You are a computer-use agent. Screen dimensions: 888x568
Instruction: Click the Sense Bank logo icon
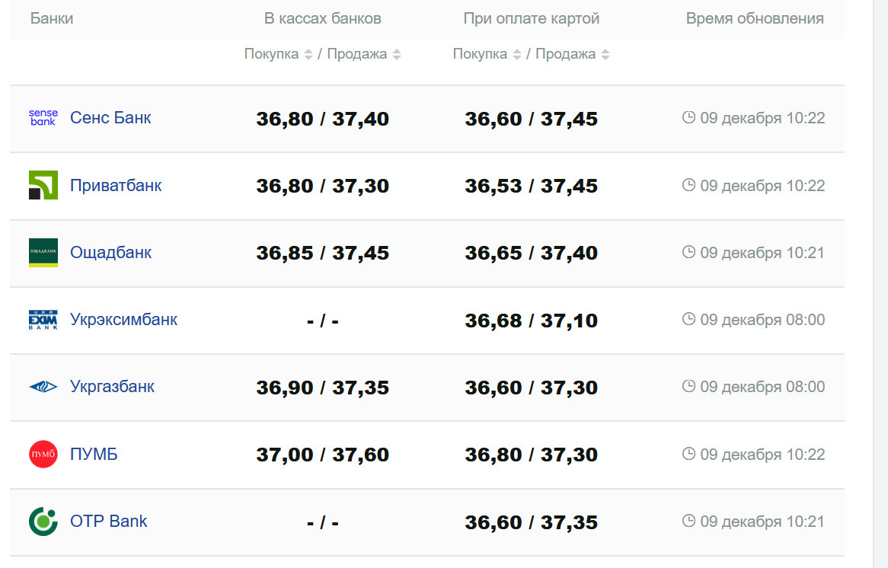43,118
